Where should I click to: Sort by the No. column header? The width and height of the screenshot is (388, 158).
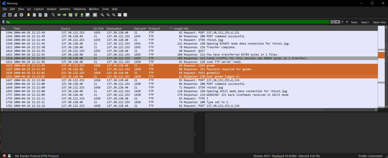pyautogui.click(x=7, y=29)
